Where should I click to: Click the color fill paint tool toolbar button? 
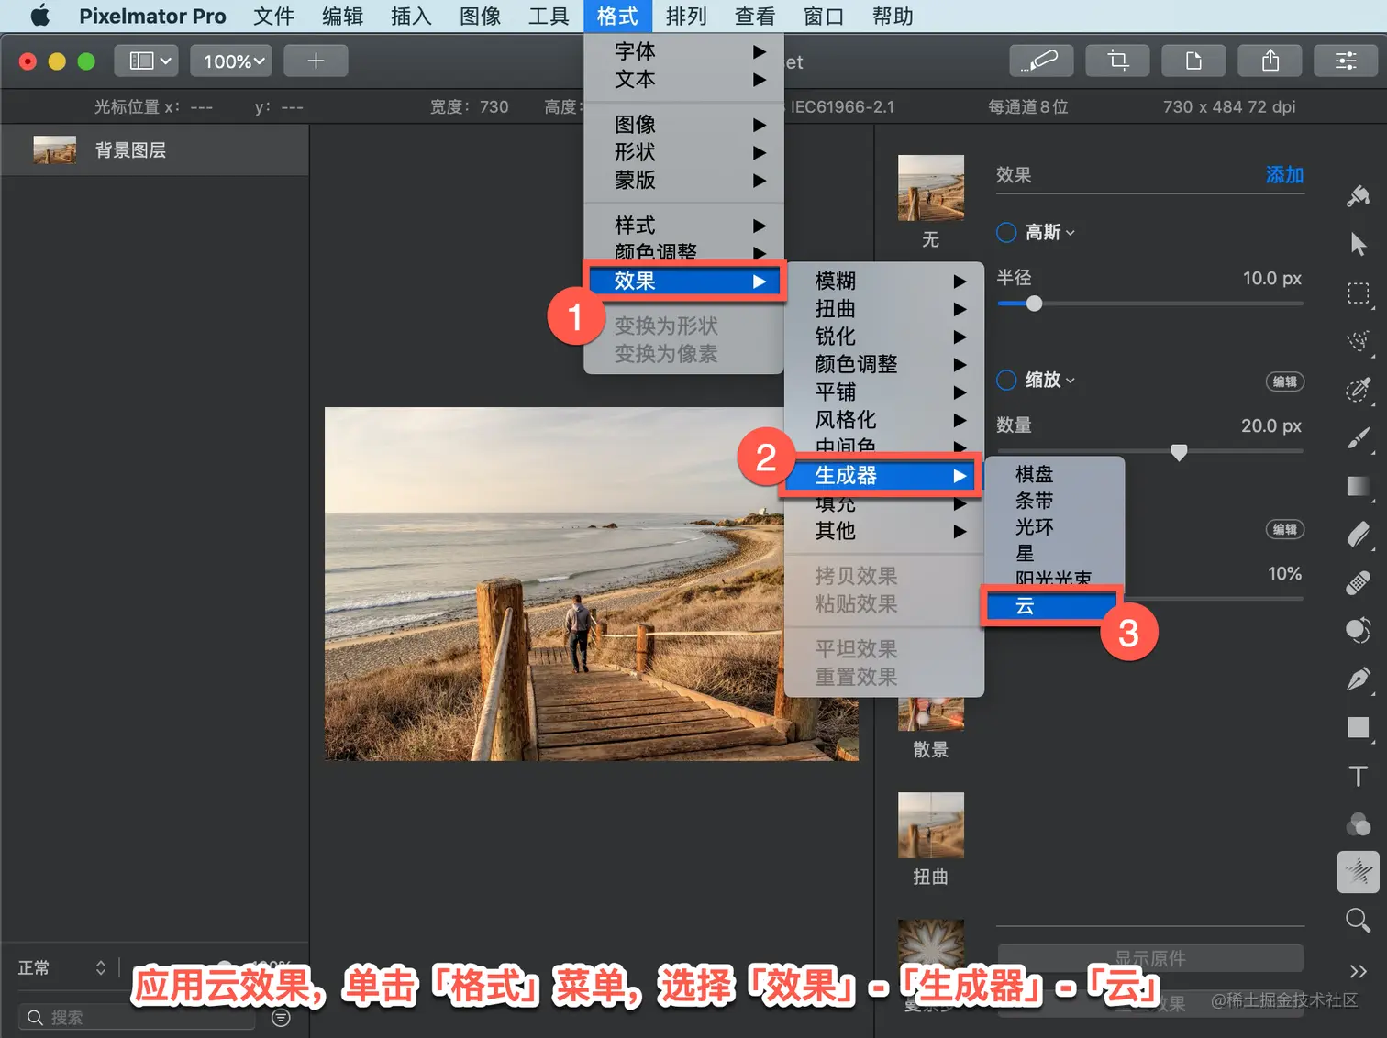(1041, 61)
